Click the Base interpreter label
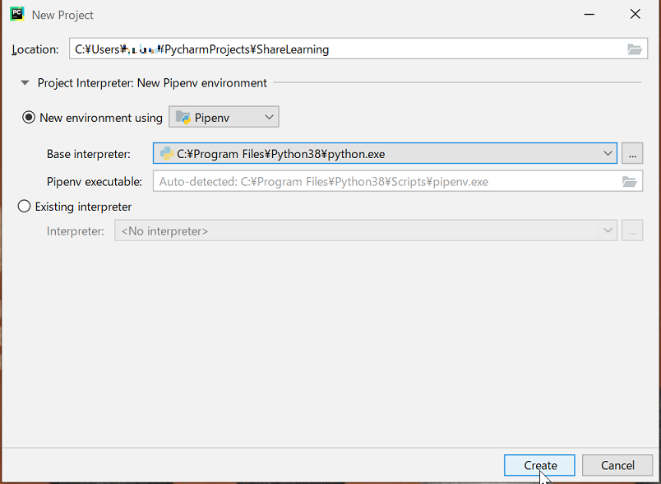661x484 pixels. (x=89, y=154)
